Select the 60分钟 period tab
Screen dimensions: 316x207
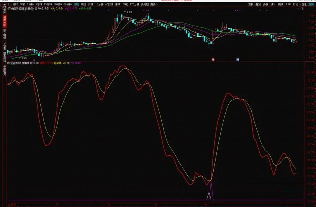[x=67, y=4]
